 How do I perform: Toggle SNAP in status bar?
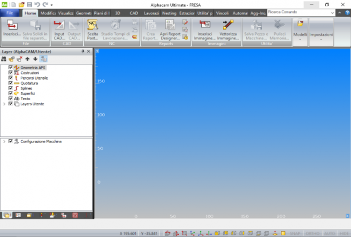click(x=295, y=234)
